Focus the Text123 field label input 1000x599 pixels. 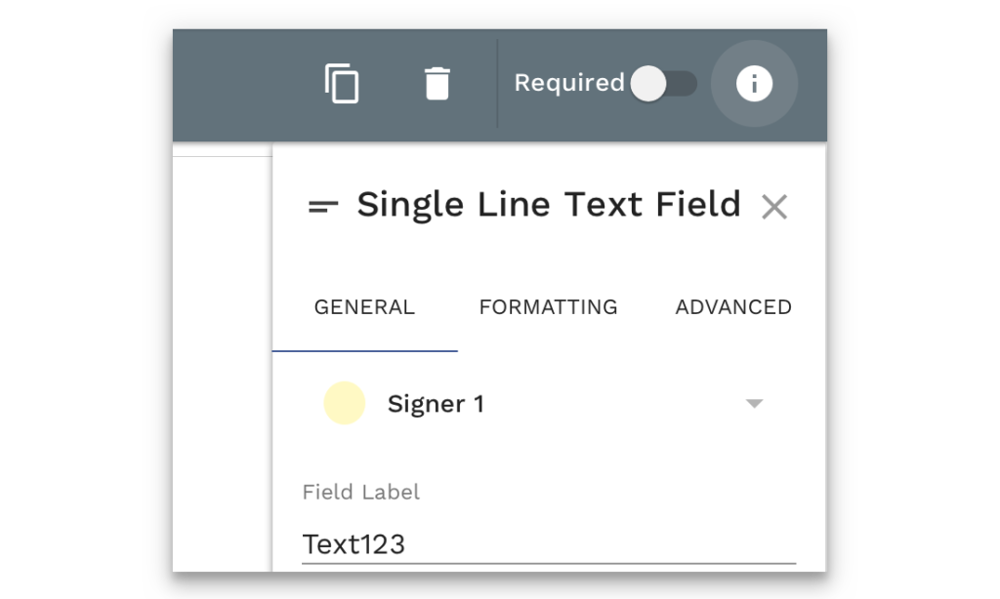click(x=547, y=543)
